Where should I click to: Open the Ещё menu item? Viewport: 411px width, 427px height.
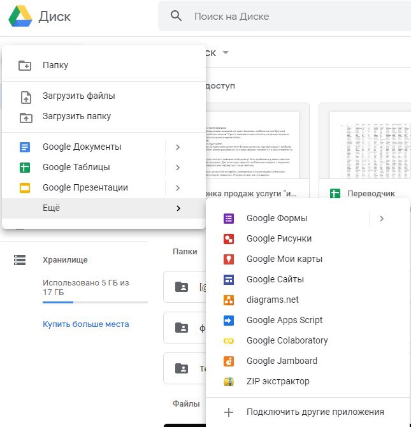point(104,208)
